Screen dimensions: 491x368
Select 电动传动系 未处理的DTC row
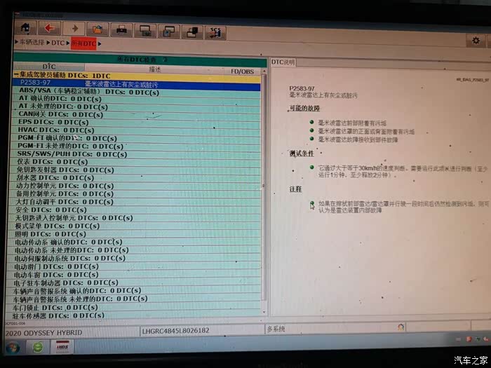pos(133,251)
